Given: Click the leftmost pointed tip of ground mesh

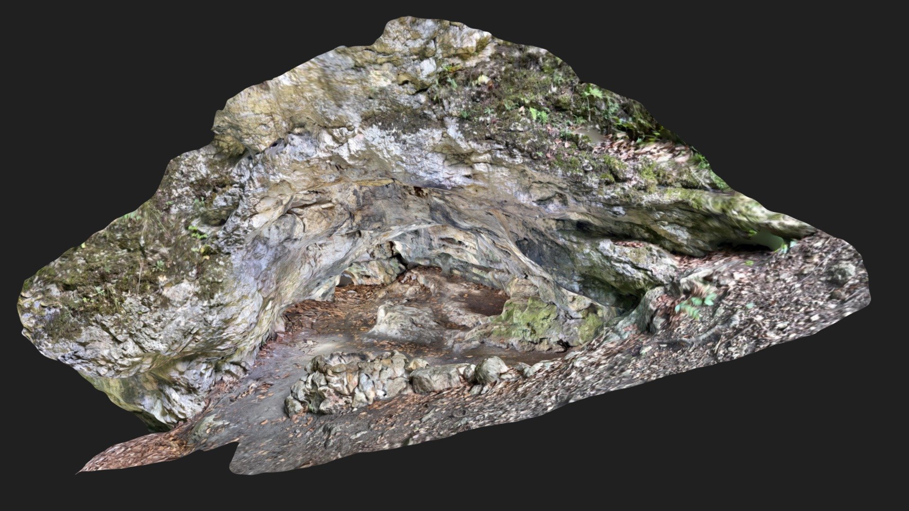Looking at the screenshot, I should (80, 471).
